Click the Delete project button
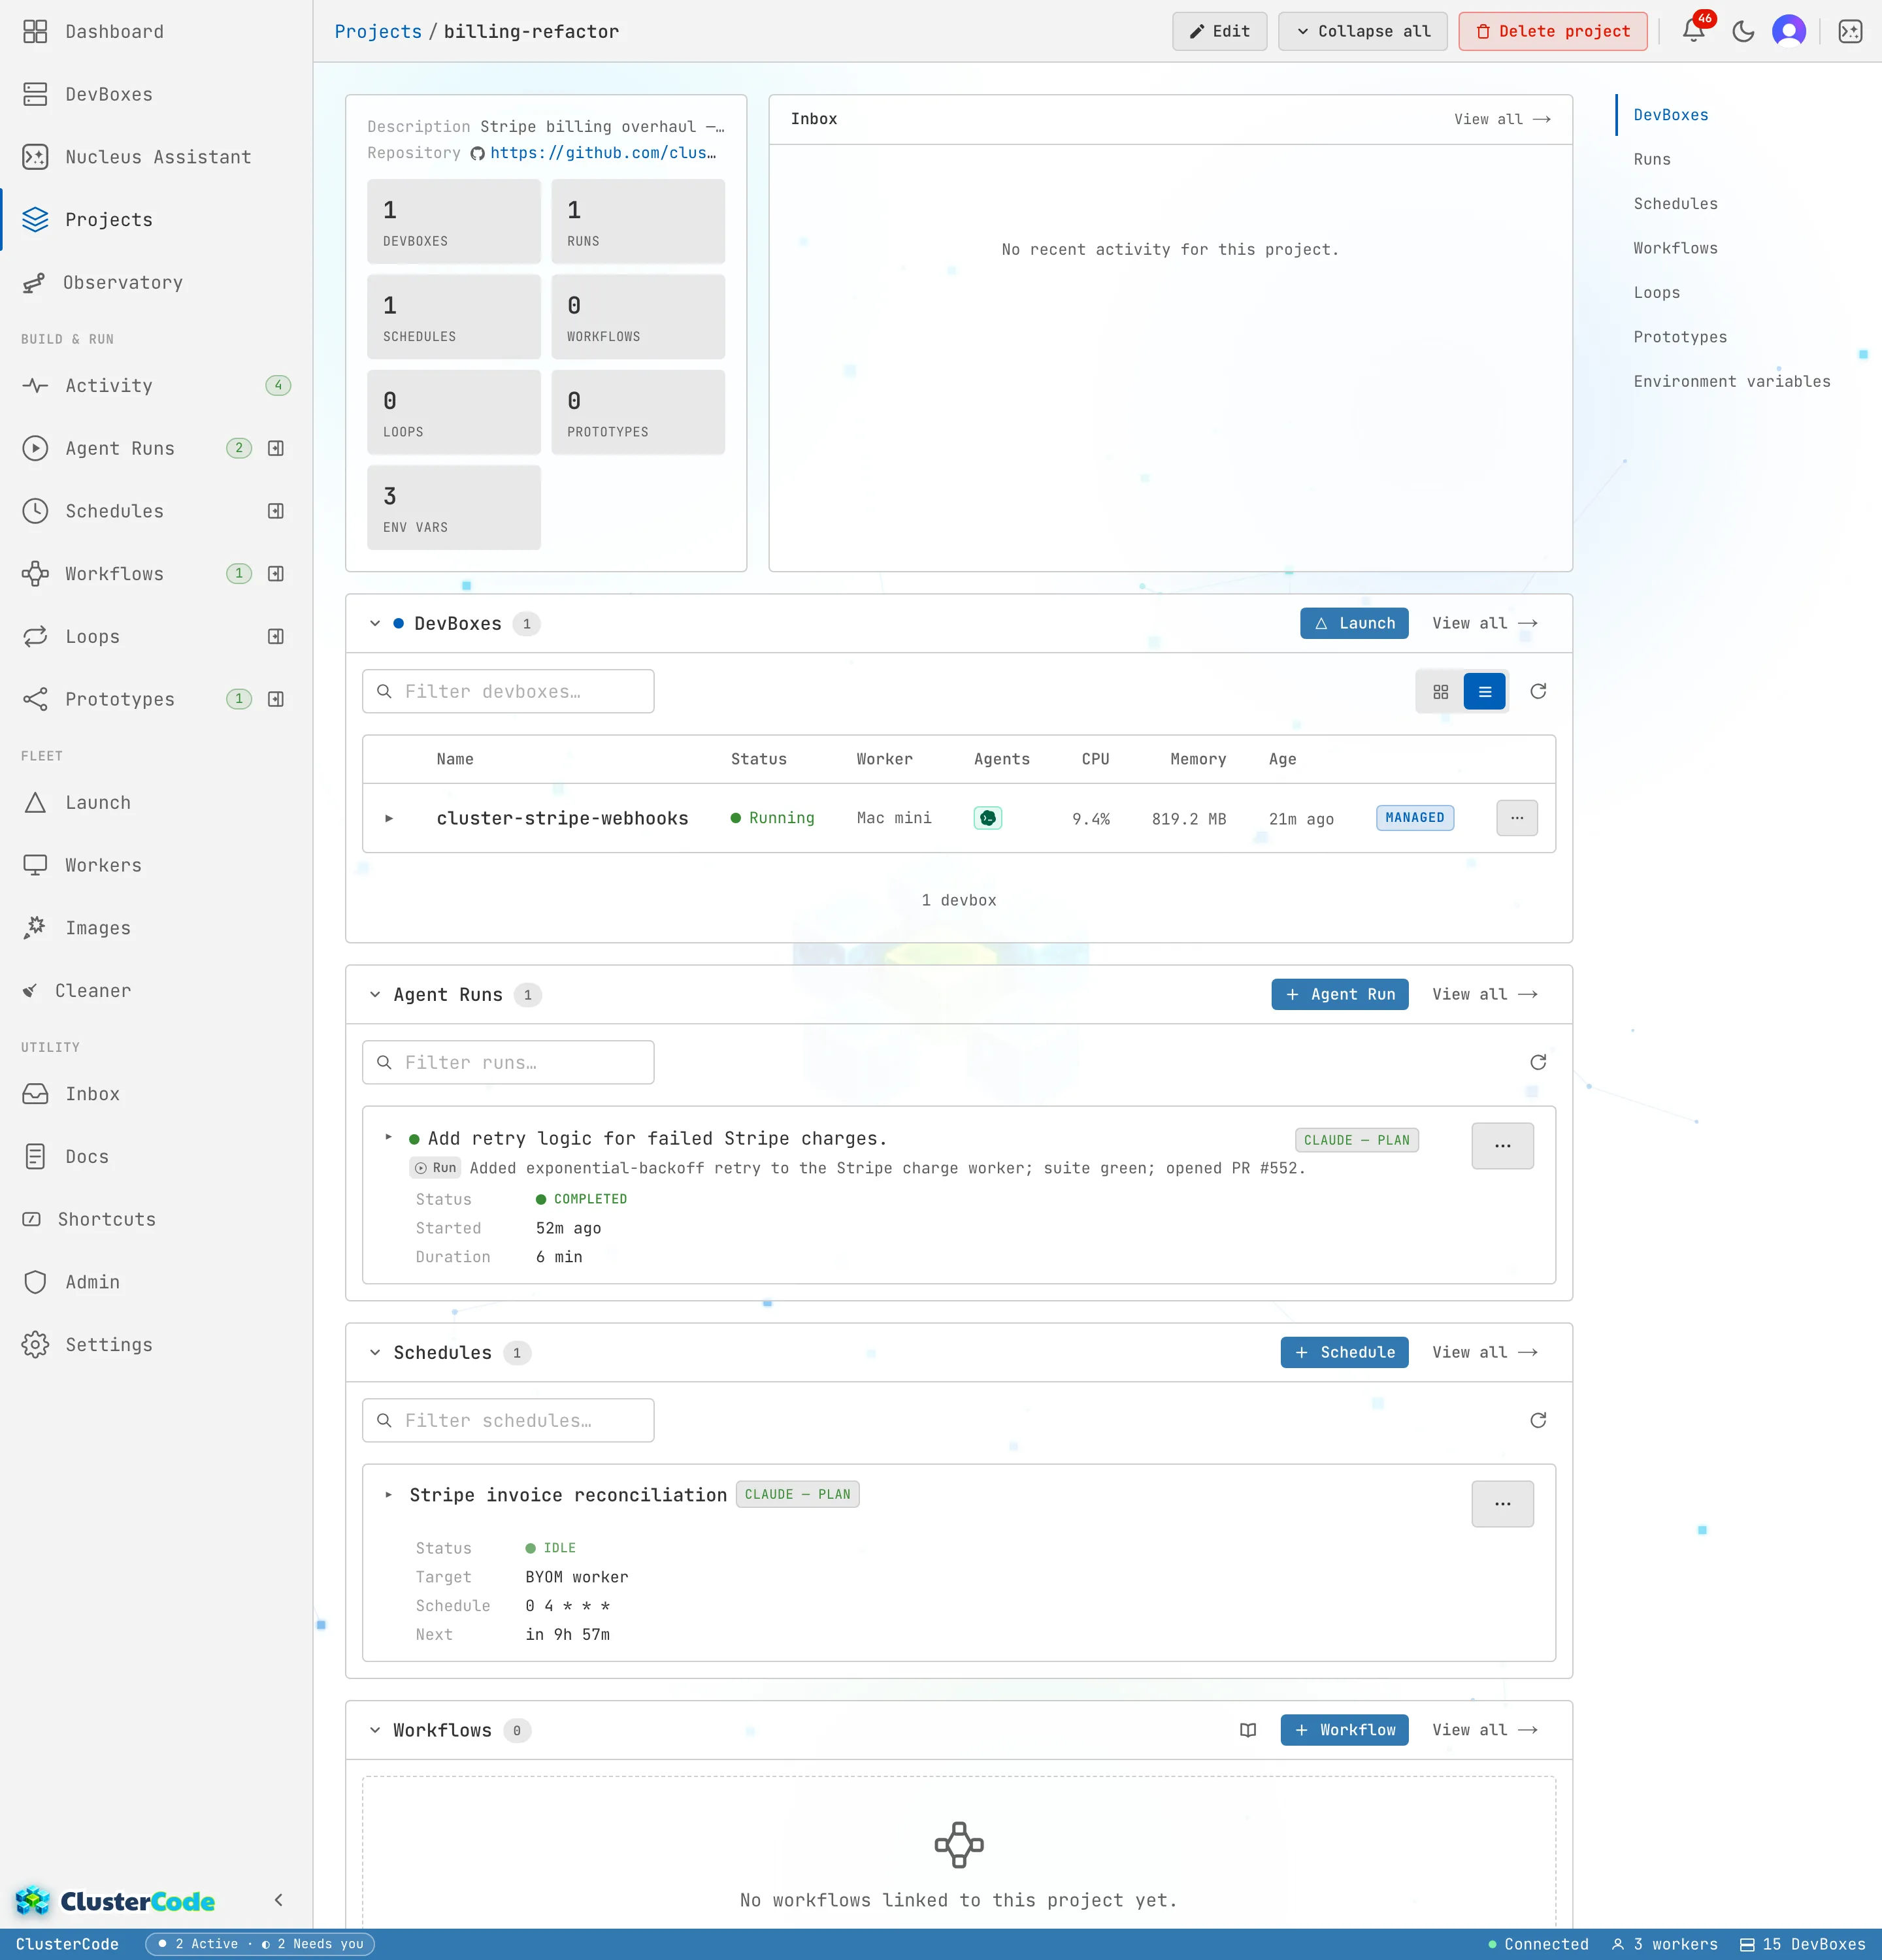Viewport: 1882px width, 1960px height. pyautogui.click(x=1552, y=31)
